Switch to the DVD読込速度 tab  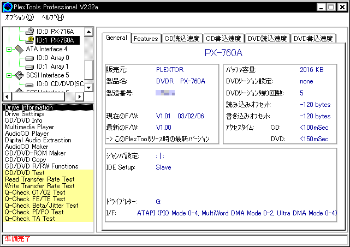[x=268, y=39]
